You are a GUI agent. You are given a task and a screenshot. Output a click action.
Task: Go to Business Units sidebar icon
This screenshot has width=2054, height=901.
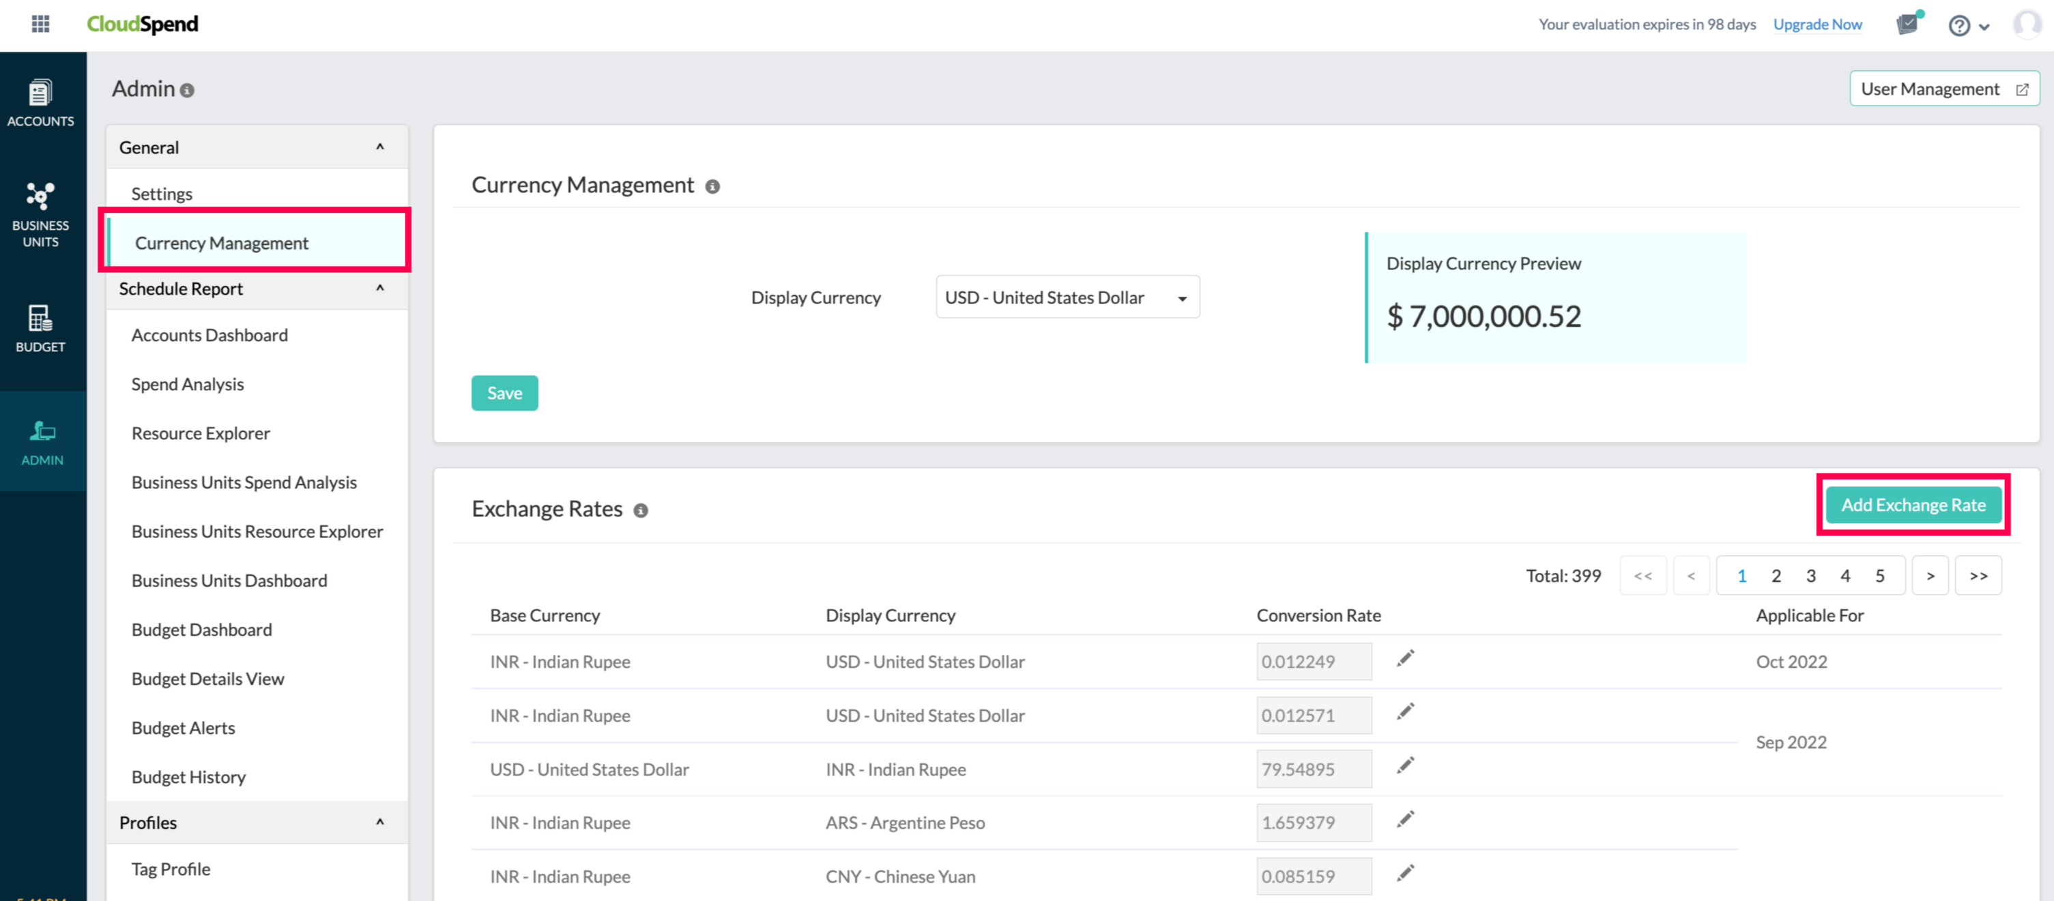pos(41,213)
